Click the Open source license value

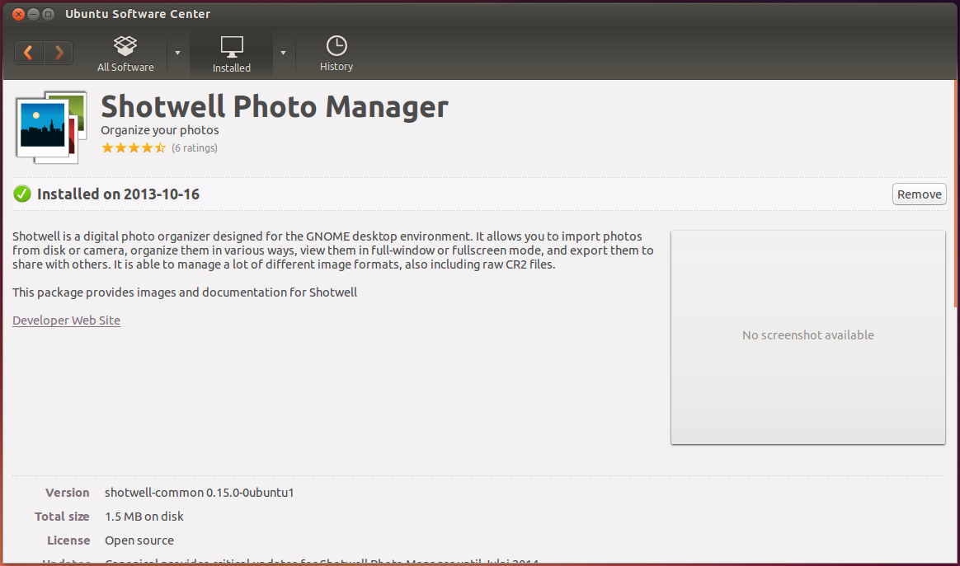click(139, 540)
